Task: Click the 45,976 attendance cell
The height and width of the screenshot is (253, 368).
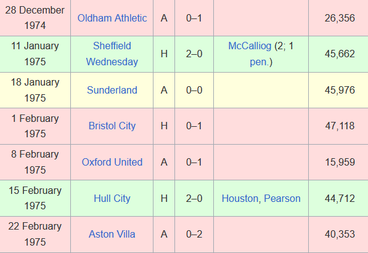Action: [x=338, y=90]
